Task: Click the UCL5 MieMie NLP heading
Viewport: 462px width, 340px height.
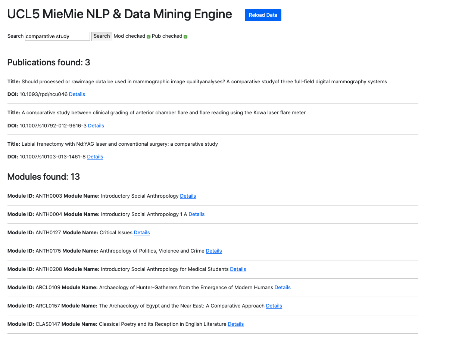Action: point(120,14)
